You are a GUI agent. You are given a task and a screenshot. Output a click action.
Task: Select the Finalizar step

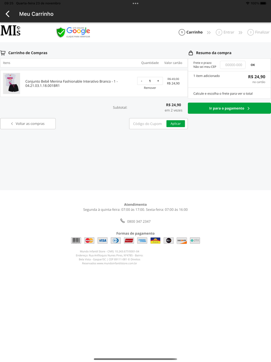pyautogui.click(x=259, y=33)
